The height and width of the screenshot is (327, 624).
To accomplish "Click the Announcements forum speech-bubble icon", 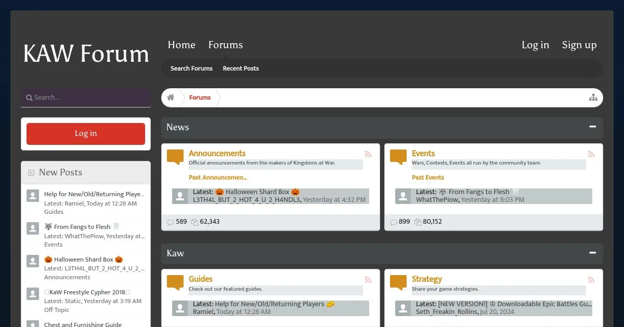I will [175, 157].
